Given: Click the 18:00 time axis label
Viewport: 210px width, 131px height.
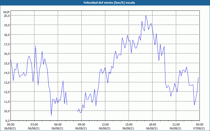Looking at the screenshot, I should coord(153,125).
